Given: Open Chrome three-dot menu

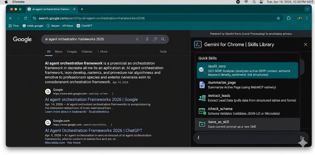Looking at the screenshot, I should pyautogui.click(x=307, y=18).
